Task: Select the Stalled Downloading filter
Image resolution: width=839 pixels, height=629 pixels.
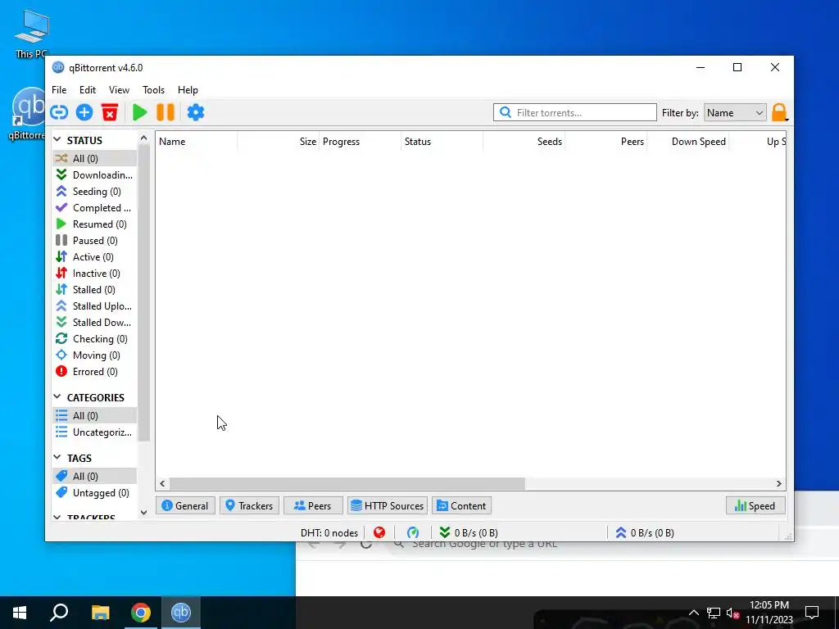Action: [95, 323]
